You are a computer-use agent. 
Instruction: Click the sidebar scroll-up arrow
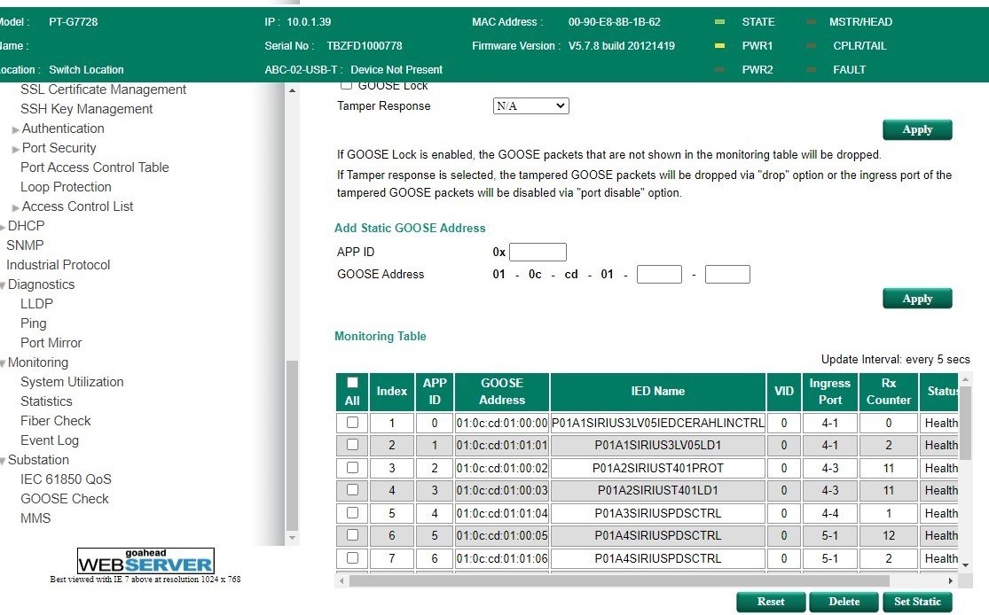(x=293, y=90)
